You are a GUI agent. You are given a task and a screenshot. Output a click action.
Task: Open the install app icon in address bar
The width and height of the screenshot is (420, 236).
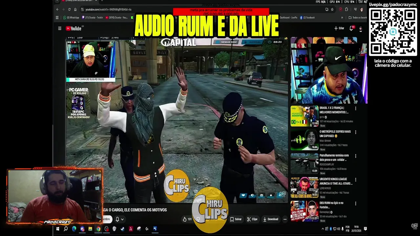(x=326, y=10)
